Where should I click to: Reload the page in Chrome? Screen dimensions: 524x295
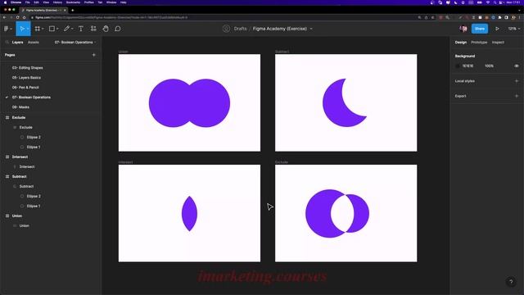coord(17,17)
